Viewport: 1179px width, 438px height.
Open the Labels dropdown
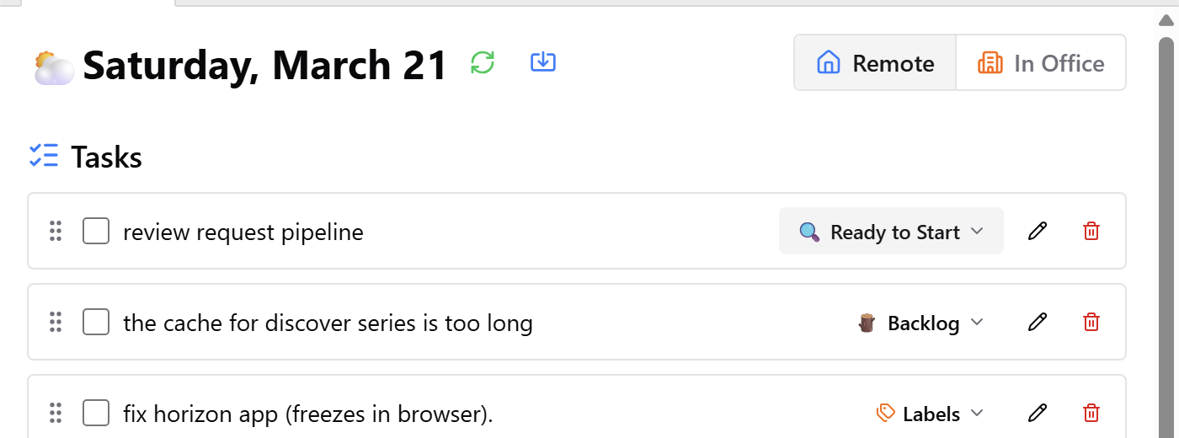pos(930,414)
